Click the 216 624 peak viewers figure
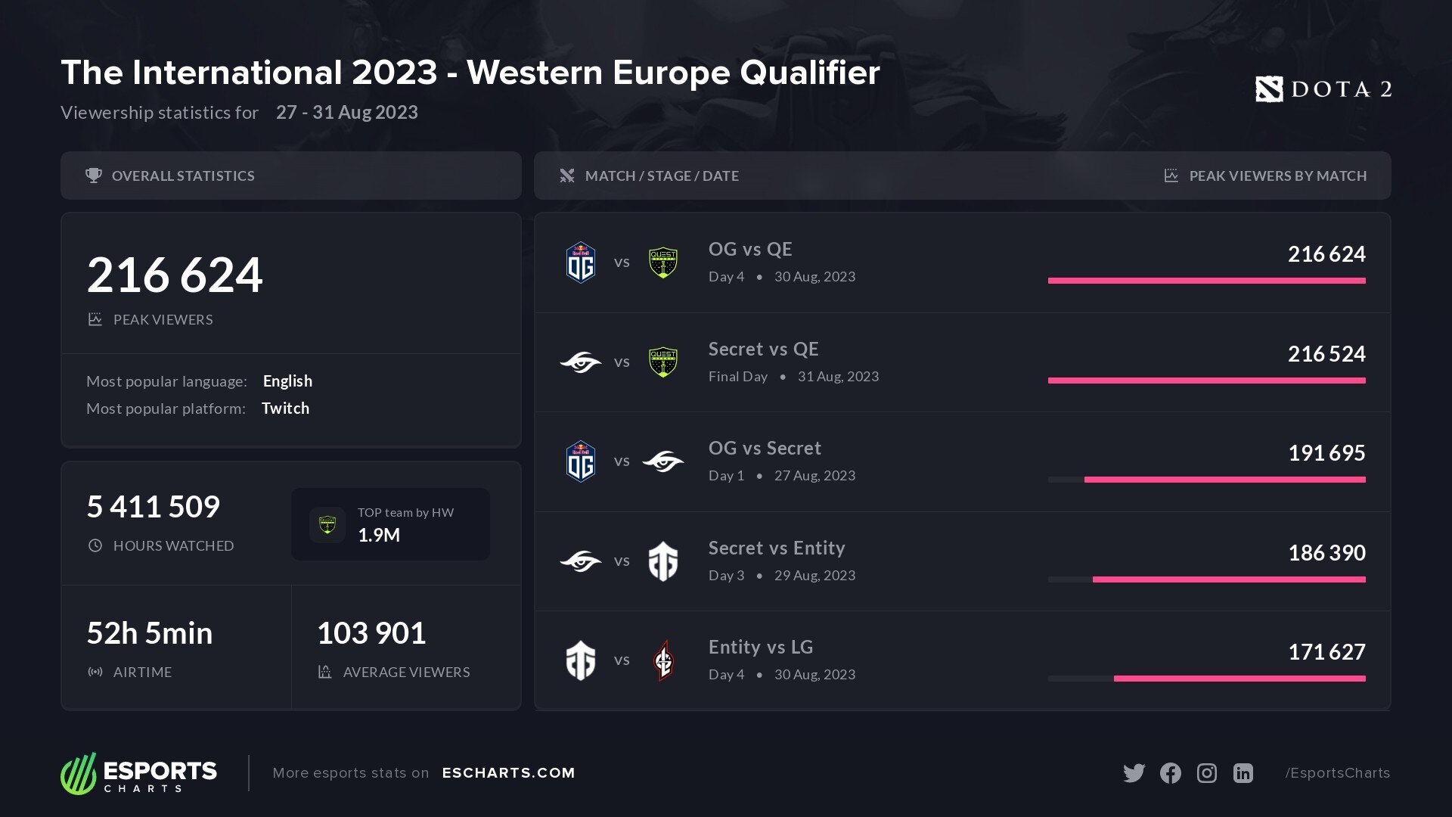Viewport: 1452px width, 817px height. coord(175,275)
